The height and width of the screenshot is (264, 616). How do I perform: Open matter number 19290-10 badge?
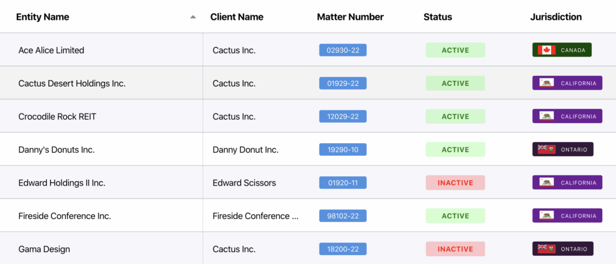343,149
